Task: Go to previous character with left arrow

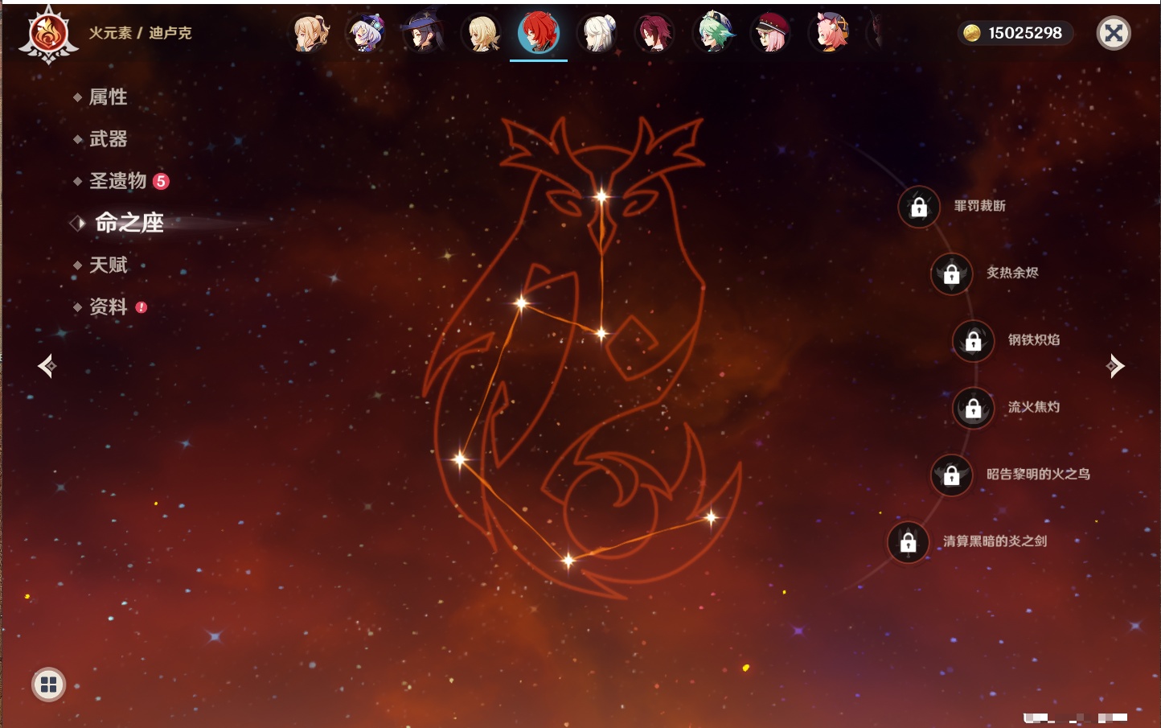Action: (47, 366)
